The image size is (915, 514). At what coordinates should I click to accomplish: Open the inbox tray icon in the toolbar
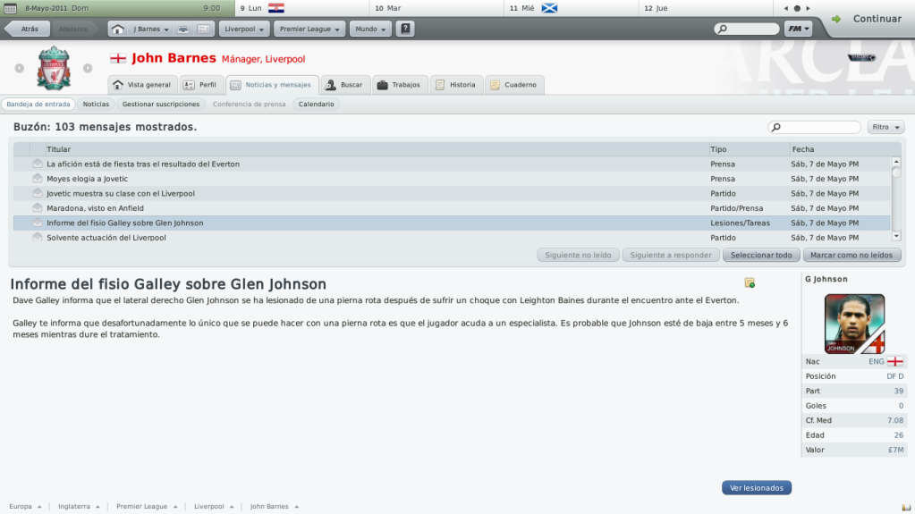[x=183, y=29]
